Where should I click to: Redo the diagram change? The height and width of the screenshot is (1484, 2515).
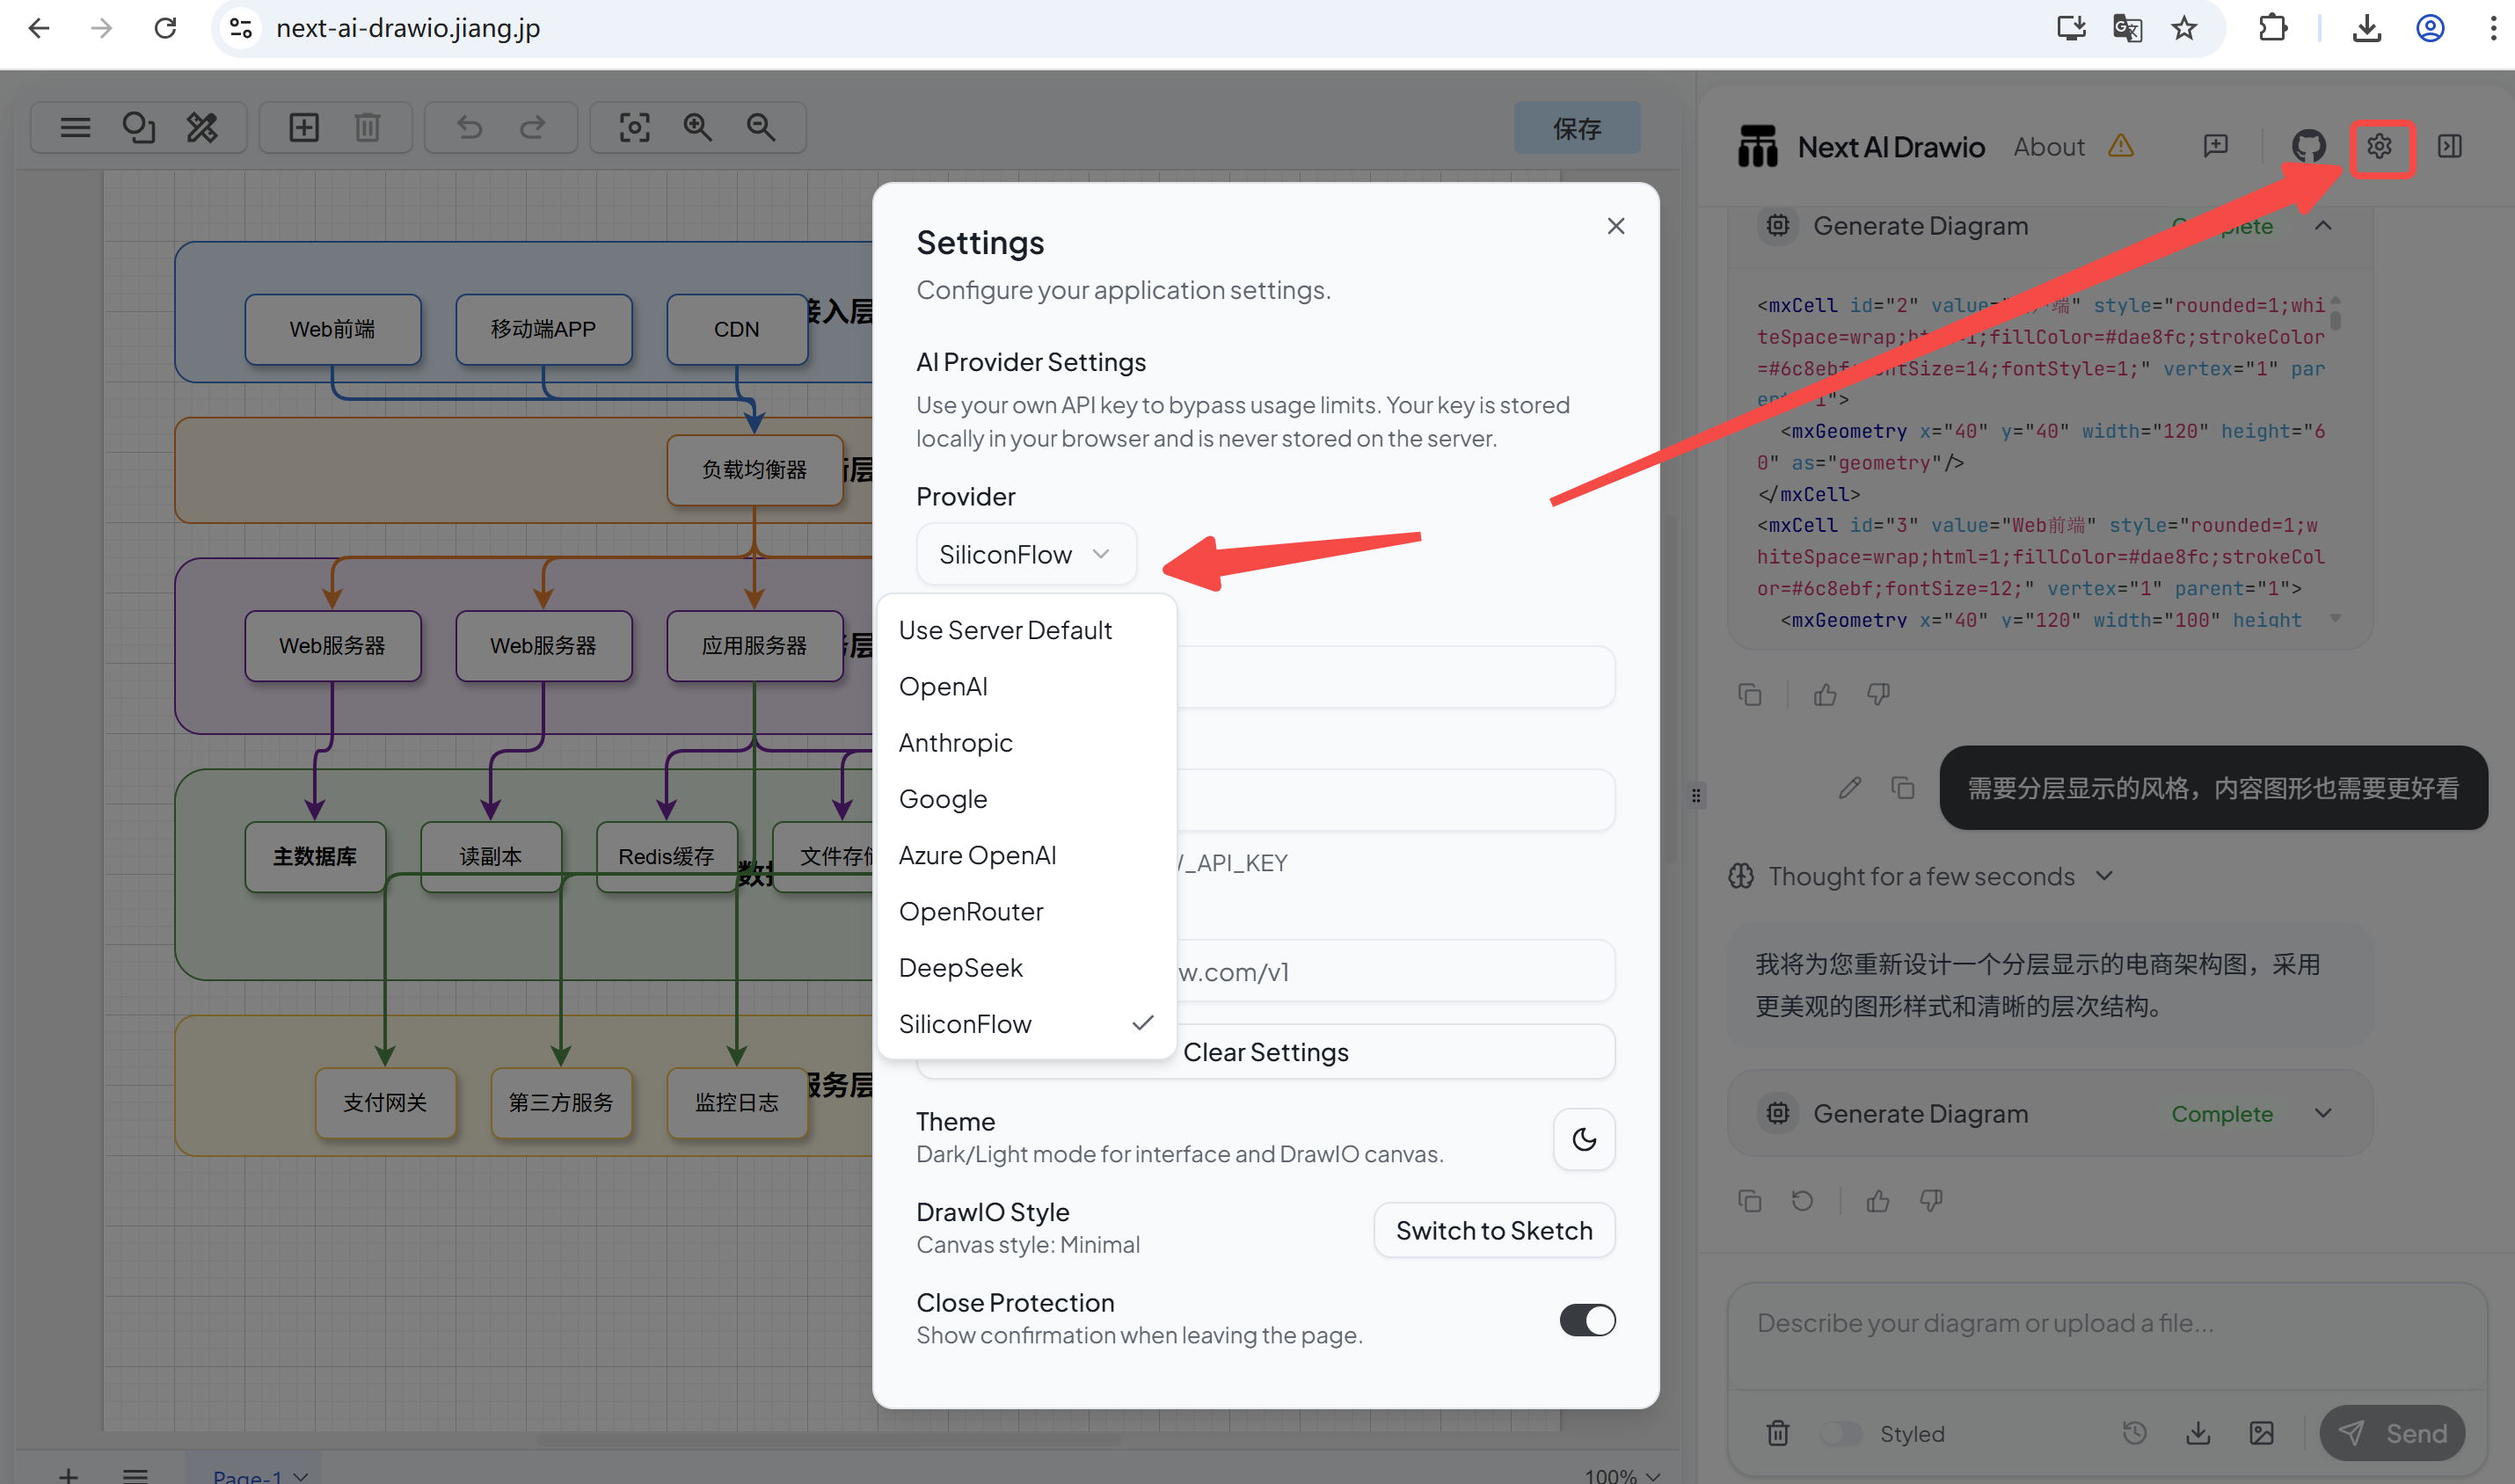(533, 127)
